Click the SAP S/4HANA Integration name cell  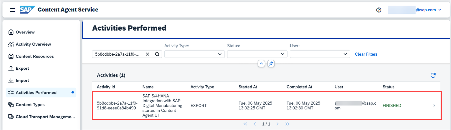pos(163,106)
